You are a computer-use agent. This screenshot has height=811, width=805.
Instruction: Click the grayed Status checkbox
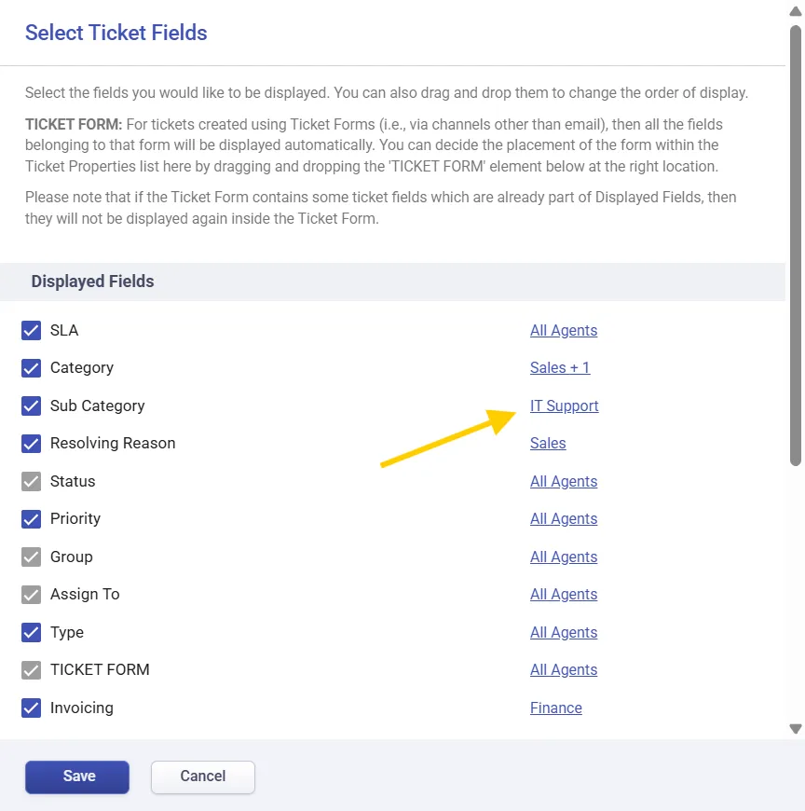point(32,482)
